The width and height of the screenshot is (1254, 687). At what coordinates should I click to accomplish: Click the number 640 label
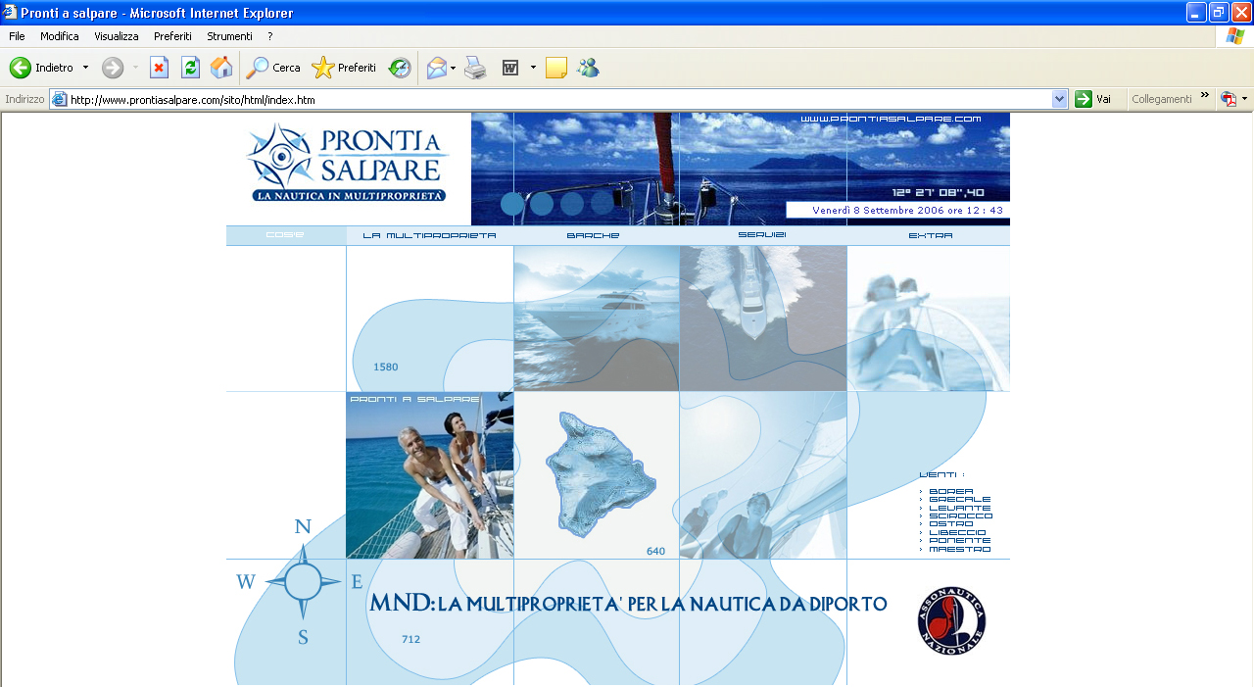(655, 551)
